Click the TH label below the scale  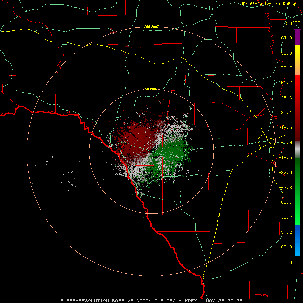click(289, 262)
